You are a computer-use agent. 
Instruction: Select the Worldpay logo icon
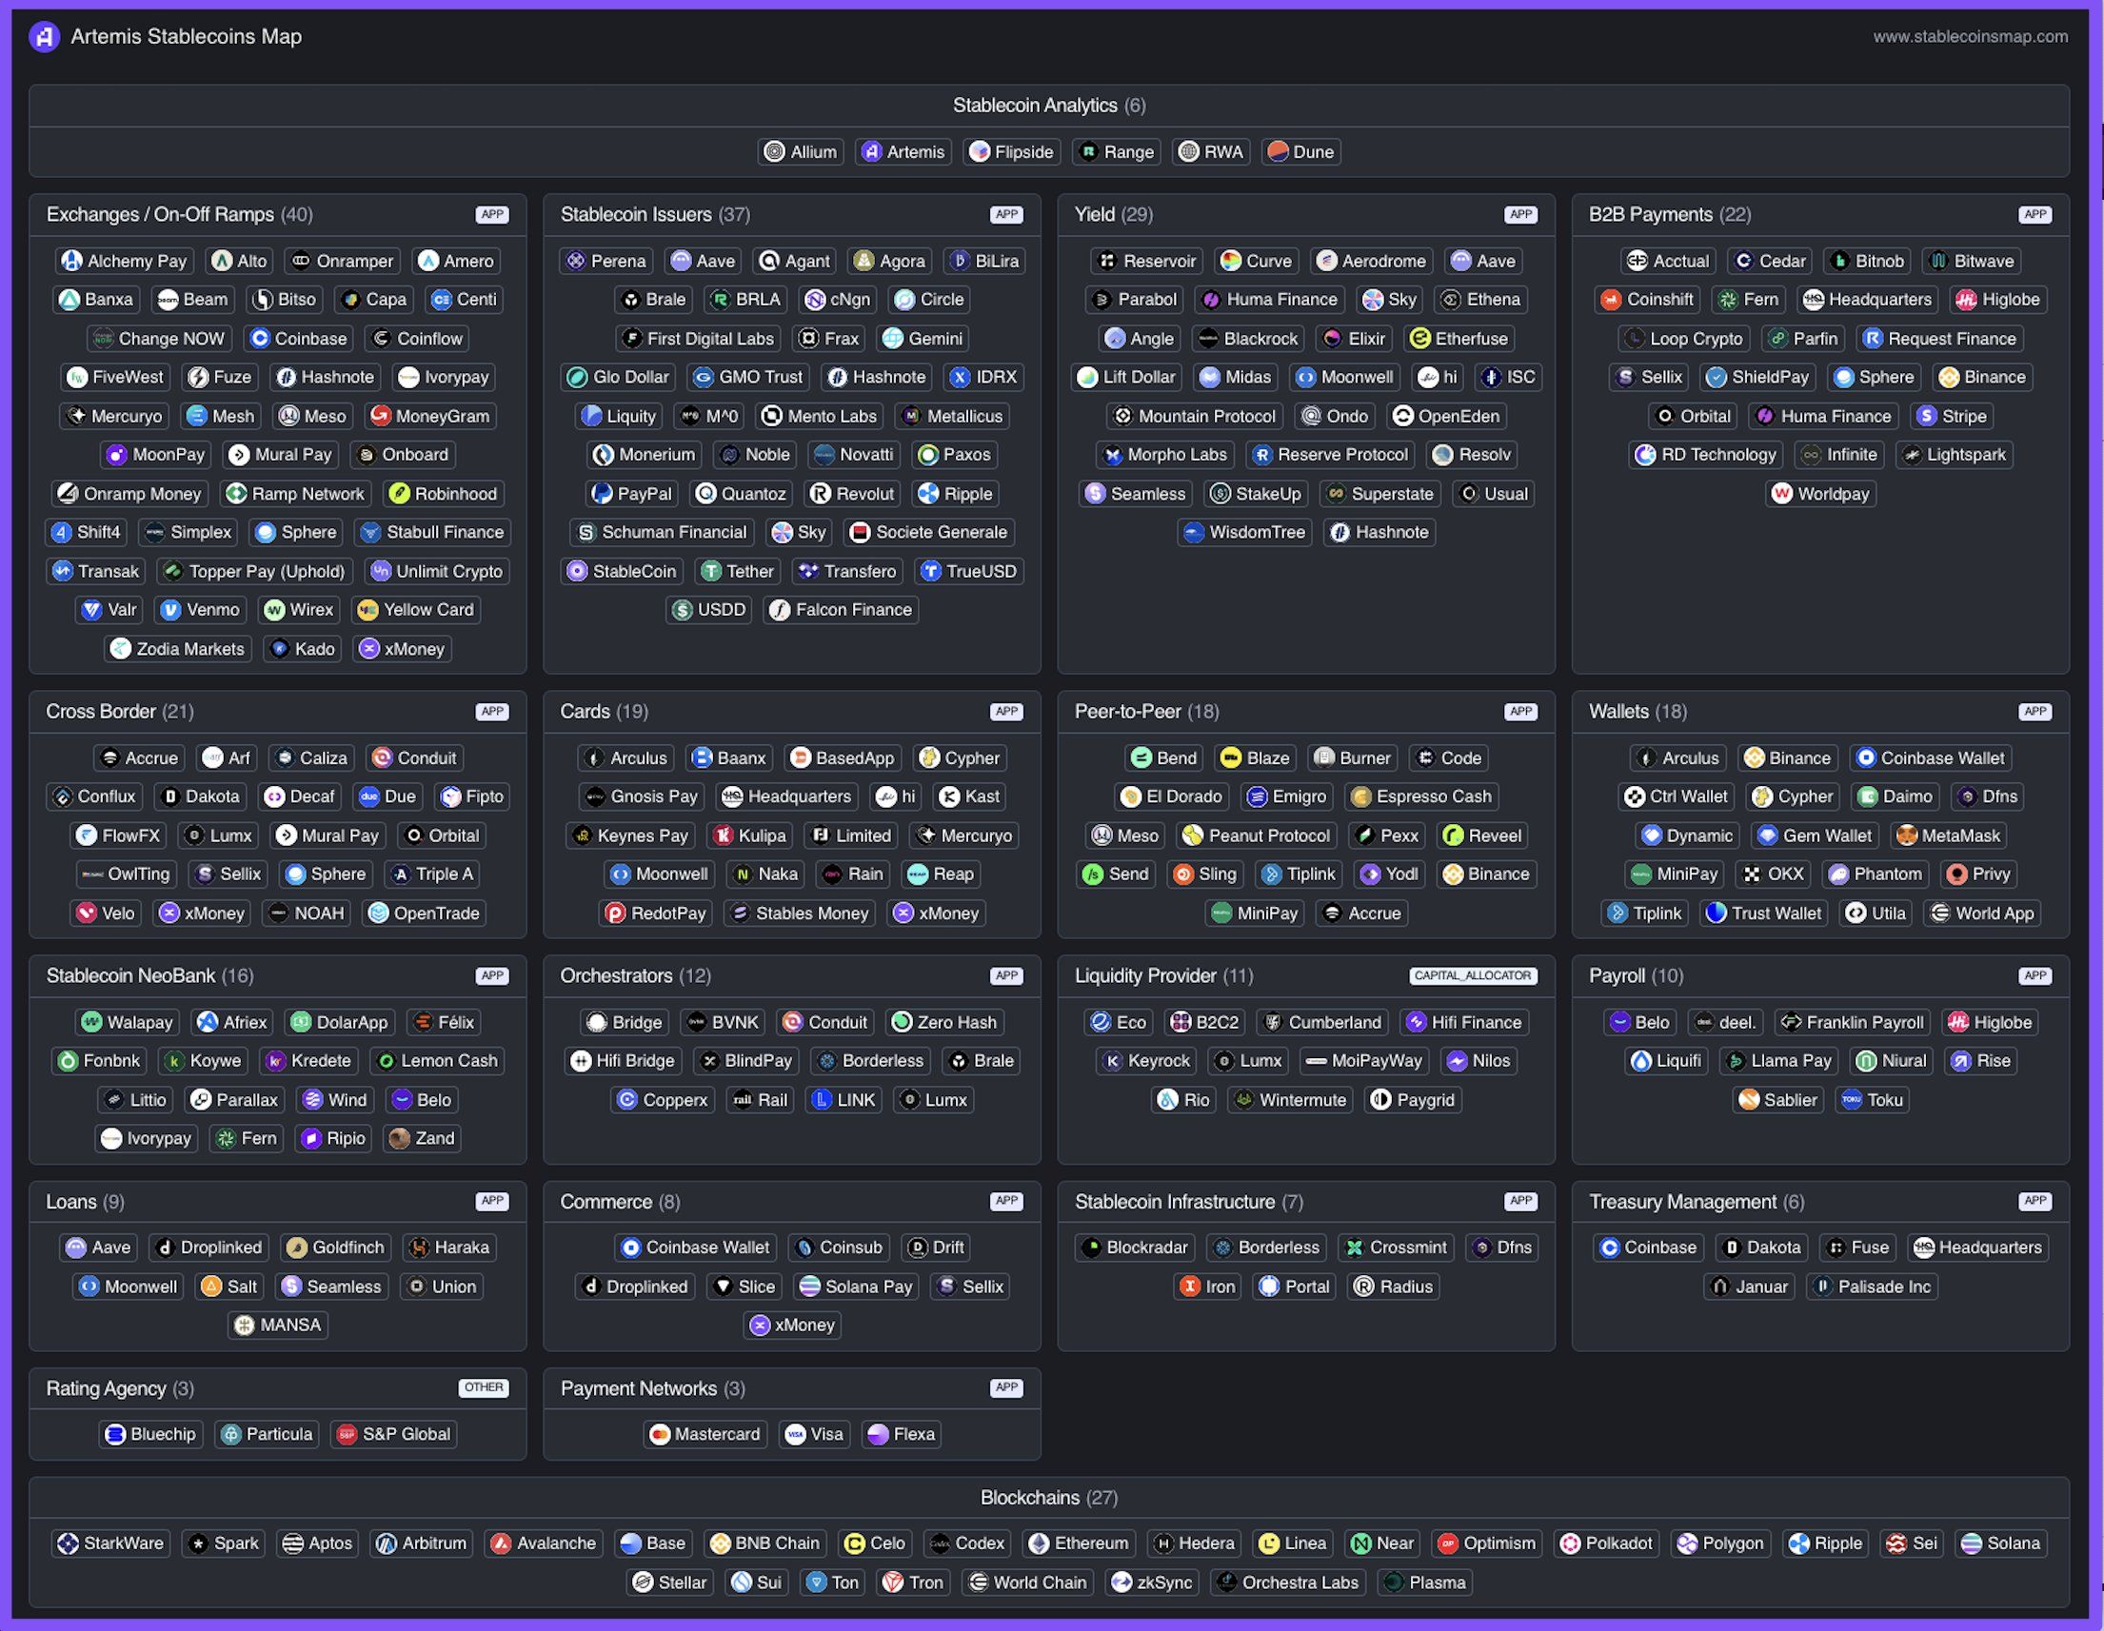[x=1782, y=494]
